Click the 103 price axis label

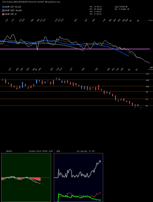pyautogui.click(x=147, y=87)
